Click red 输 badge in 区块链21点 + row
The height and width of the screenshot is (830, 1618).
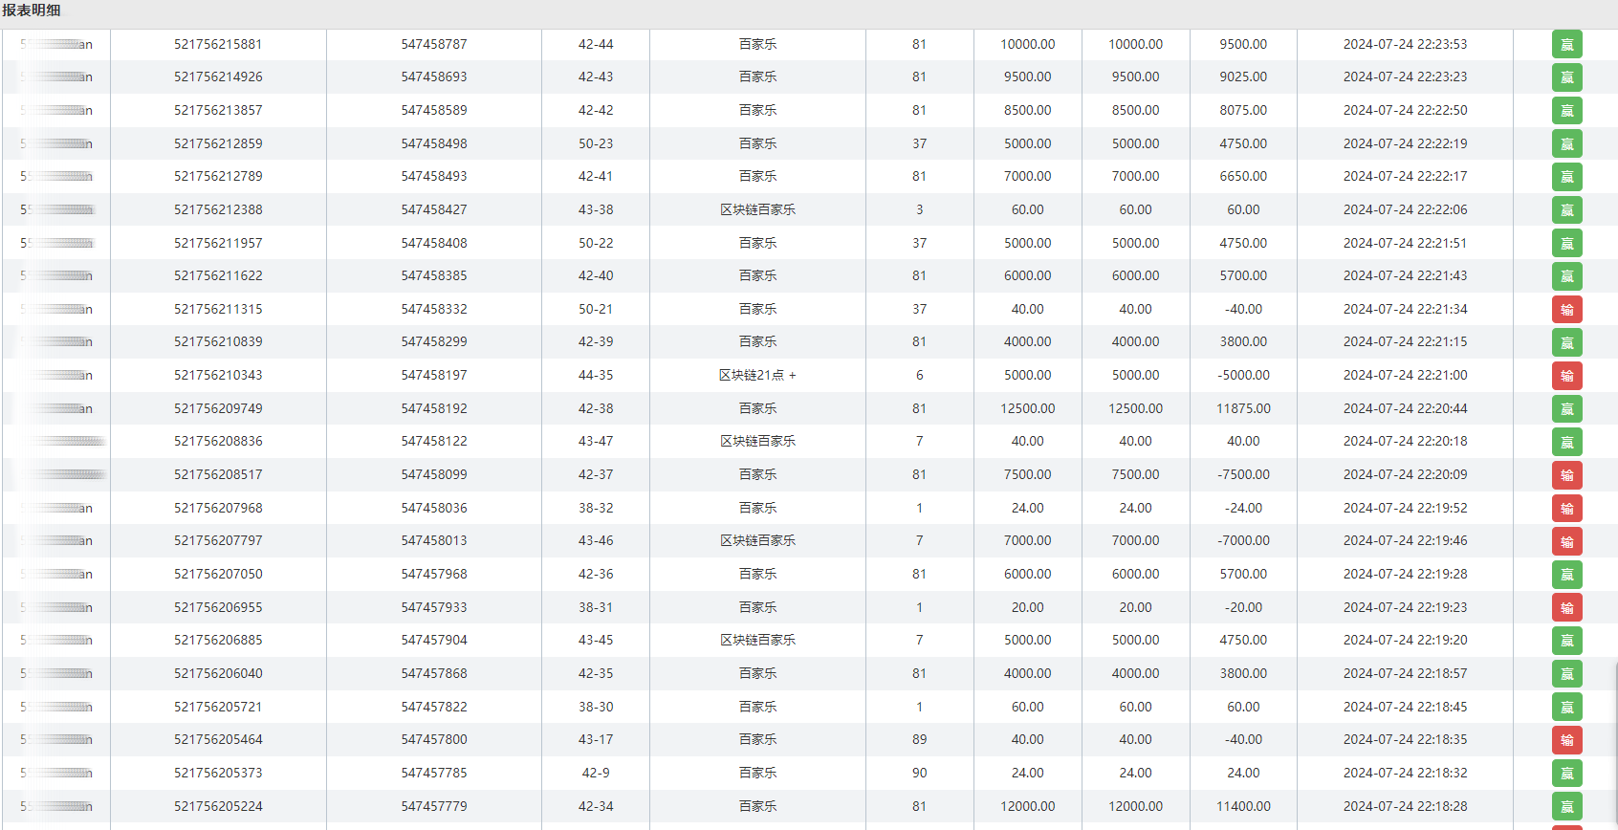click(1566, 376)
